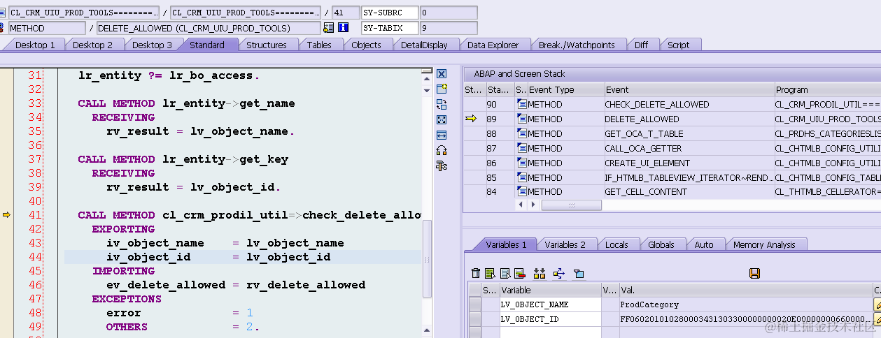Click the new tool icon with a star
This screenshot has width=881, height=338.
(442, 89)
